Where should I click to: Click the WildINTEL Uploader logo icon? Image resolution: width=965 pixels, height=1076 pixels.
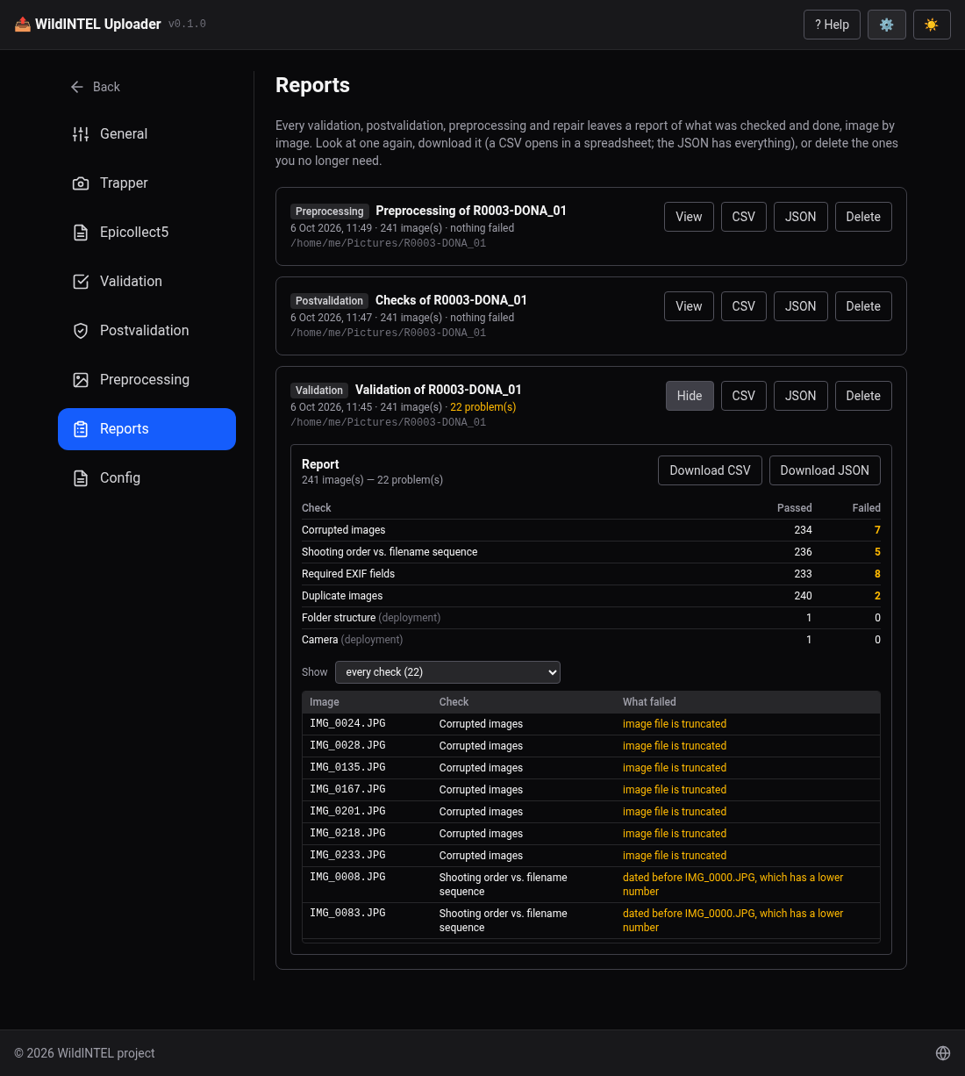[x=23, y=25]
